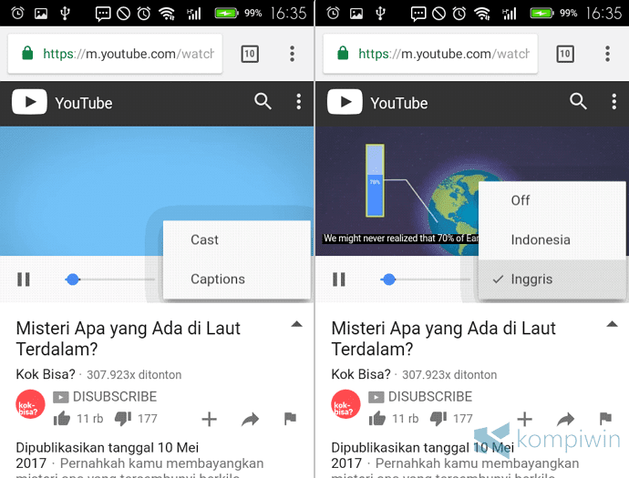Click DISUBSCRIBE button in right screenshot
629x478 pixels.
[x=420, y=397]
